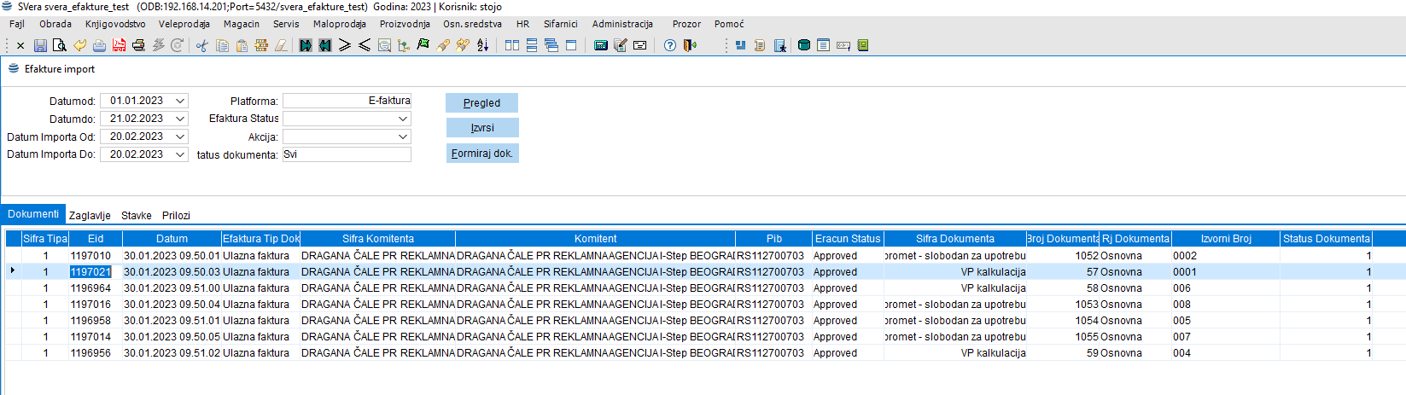Image resolution: width=1406 pixels, height=395 pixels.
Task: Click the scissors Cut icon
Action: click(x=202, y=45)
